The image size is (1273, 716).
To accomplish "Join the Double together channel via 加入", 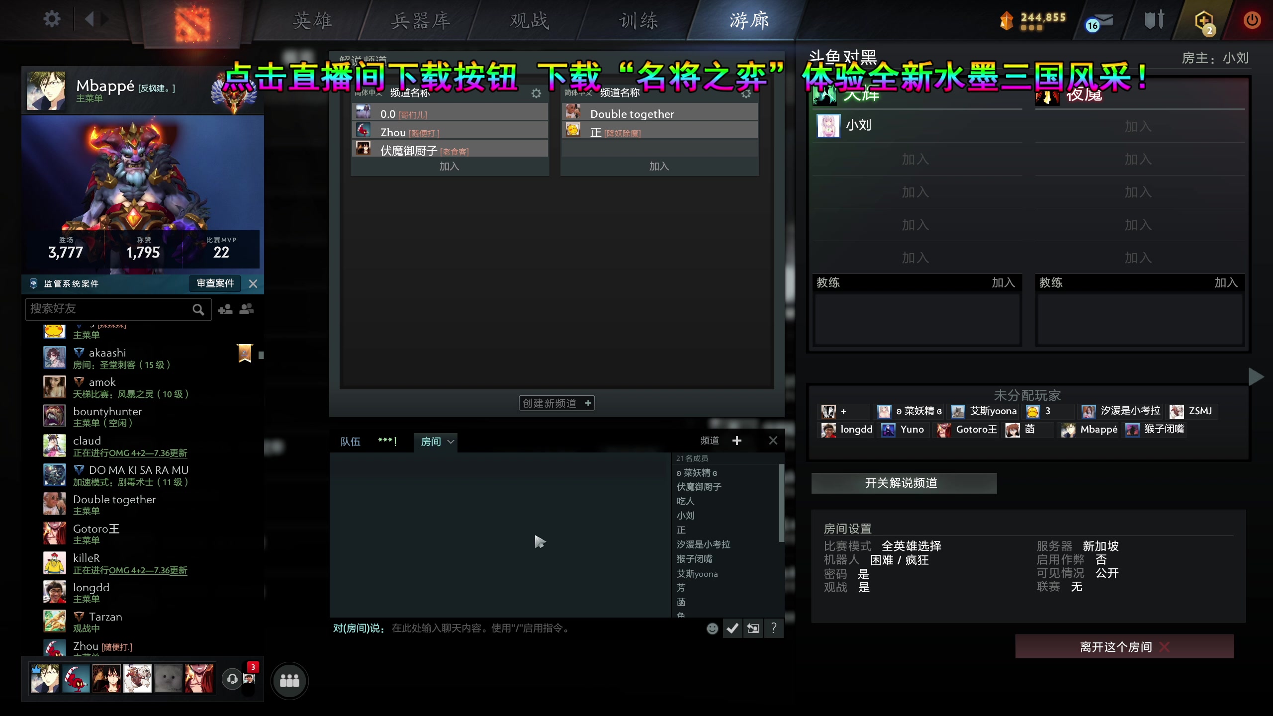I will (x=659, y=167).
